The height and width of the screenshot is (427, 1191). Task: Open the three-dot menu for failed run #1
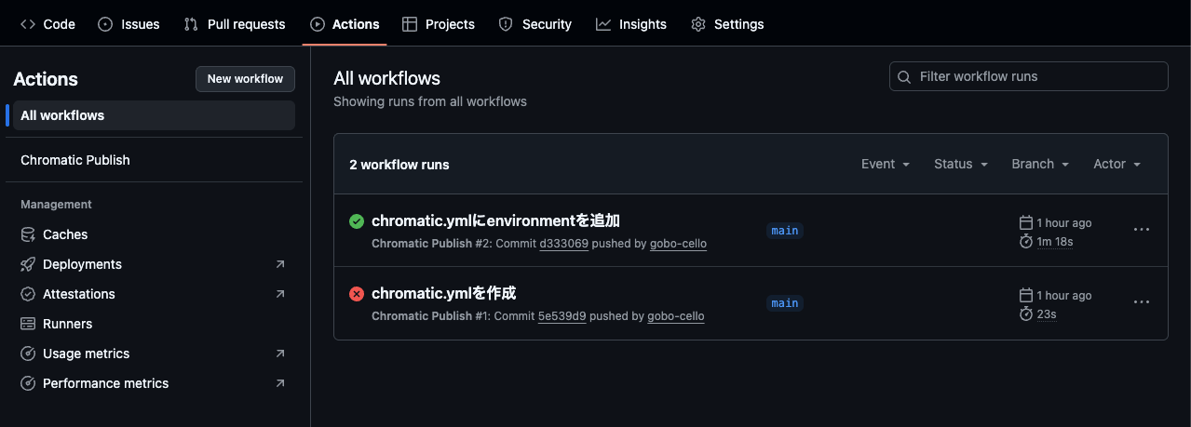1141,302
